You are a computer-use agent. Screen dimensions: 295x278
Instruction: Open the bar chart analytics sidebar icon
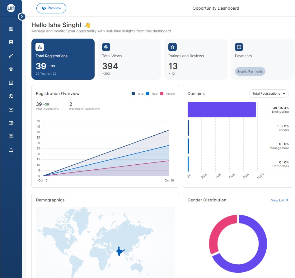tap(11, 82)
